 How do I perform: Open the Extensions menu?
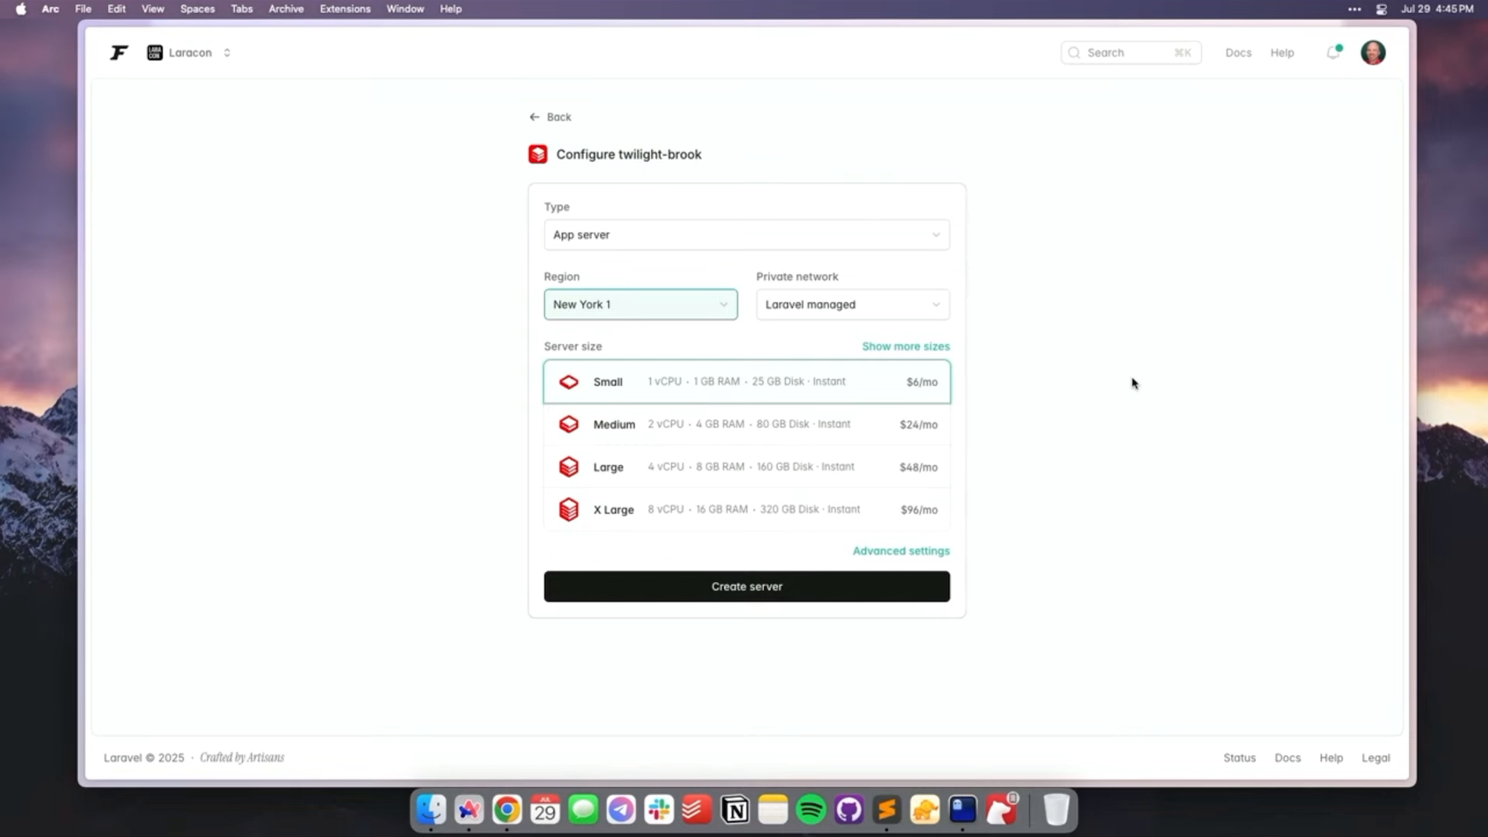click(x=345, y=9)
